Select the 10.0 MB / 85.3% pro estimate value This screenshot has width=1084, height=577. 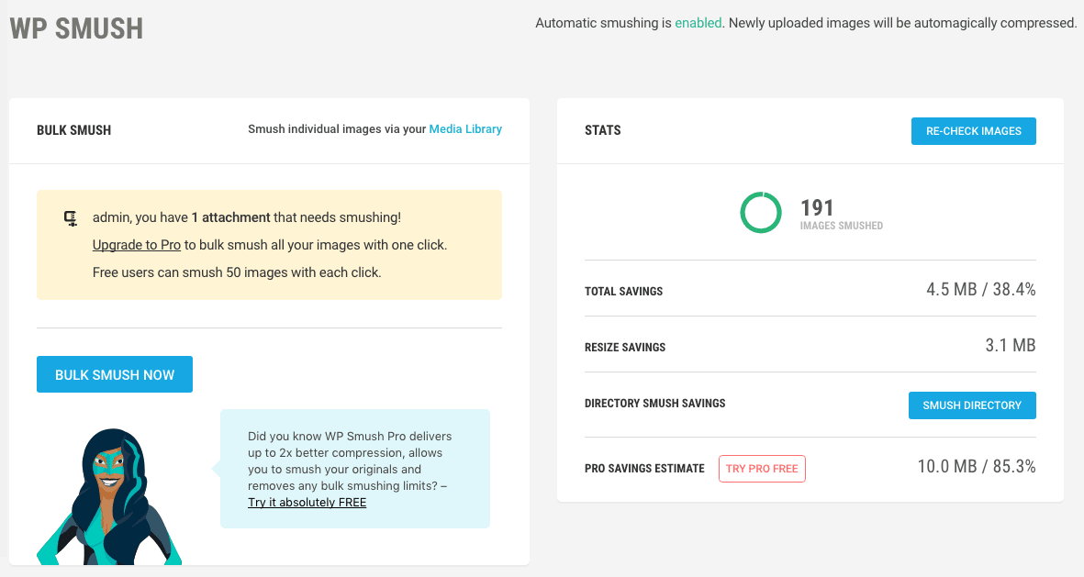[x=977, y=467]
